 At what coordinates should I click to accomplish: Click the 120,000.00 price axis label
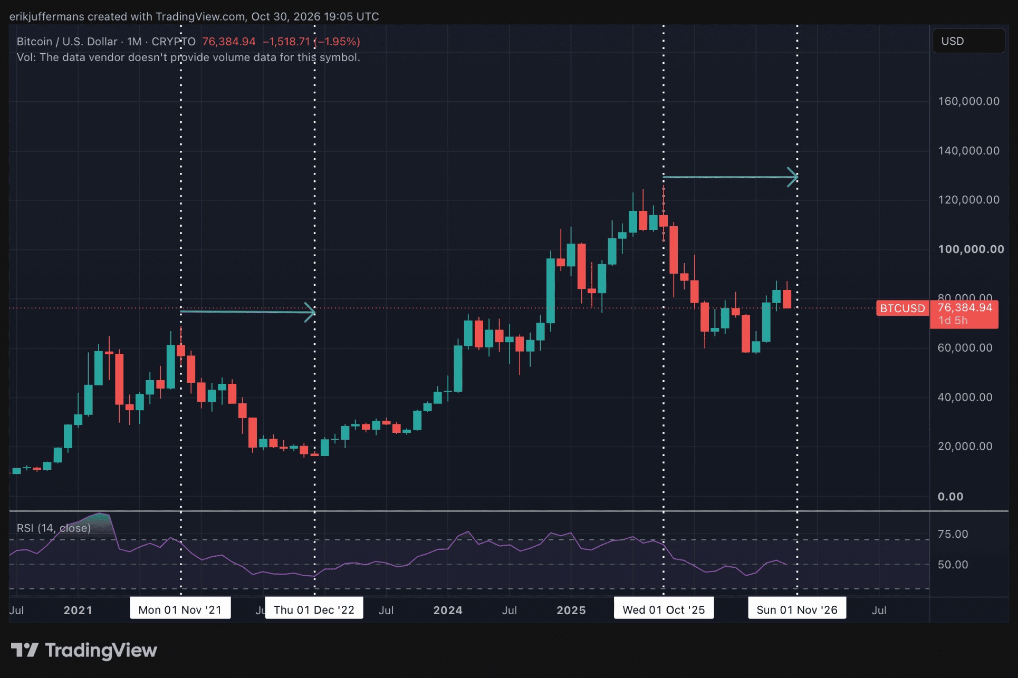point(968,200)
